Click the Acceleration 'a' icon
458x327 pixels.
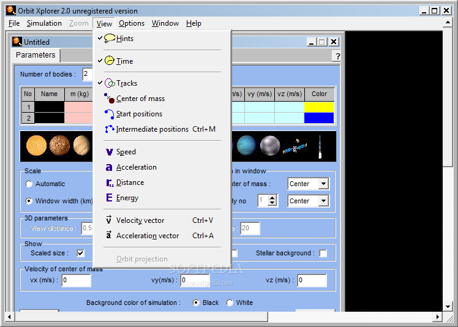109,167
